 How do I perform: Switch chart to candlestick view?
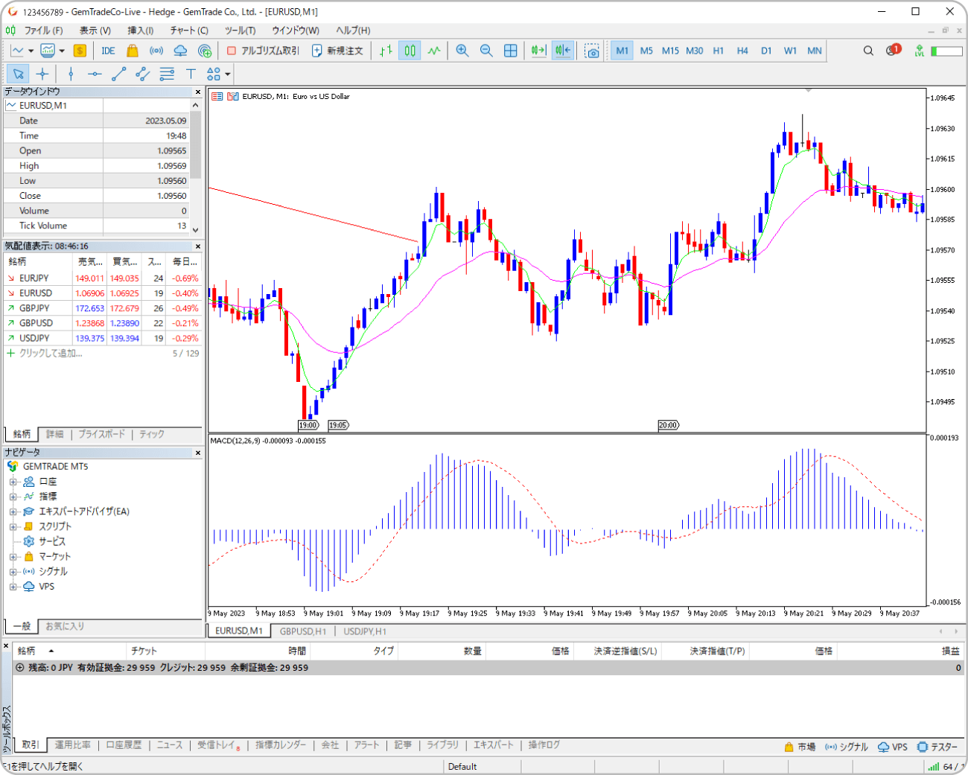click(x=410, y=51)
